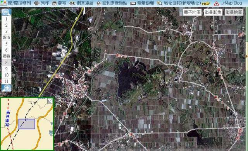Expand the right side panel arrow
This screenshot has height=151, width=248.
pos(247,56)
